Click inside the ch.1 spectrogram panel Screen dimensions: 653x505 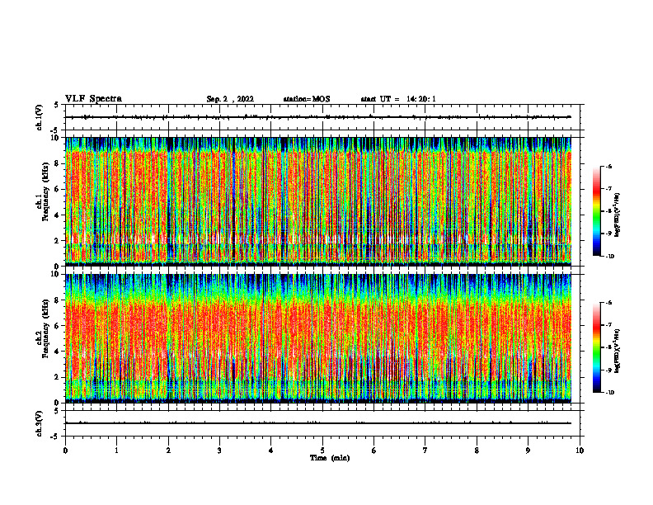coord(318,201)
